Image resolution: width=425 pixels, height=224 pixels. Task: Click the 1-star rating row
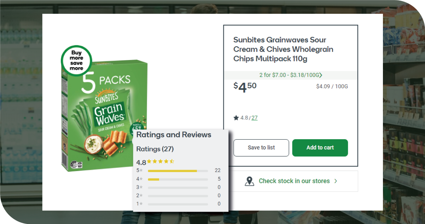pos(177,204)
